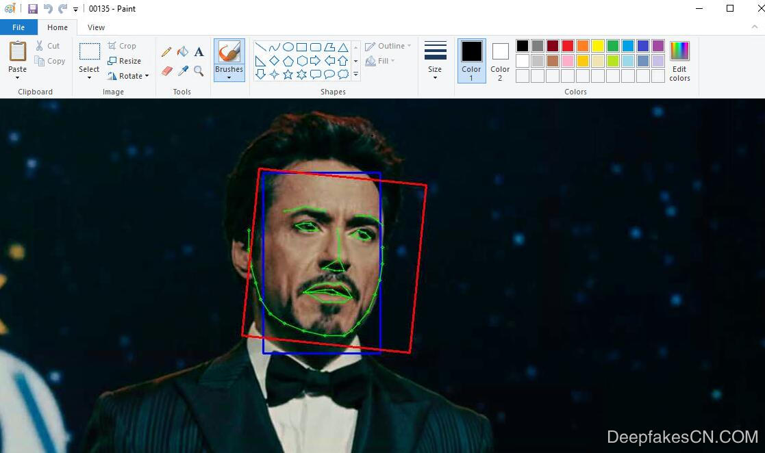The width and height of the screenshot is (765, 453).
Task: Expand the Shapes gallery more arrow
Action: pos(355,75)
